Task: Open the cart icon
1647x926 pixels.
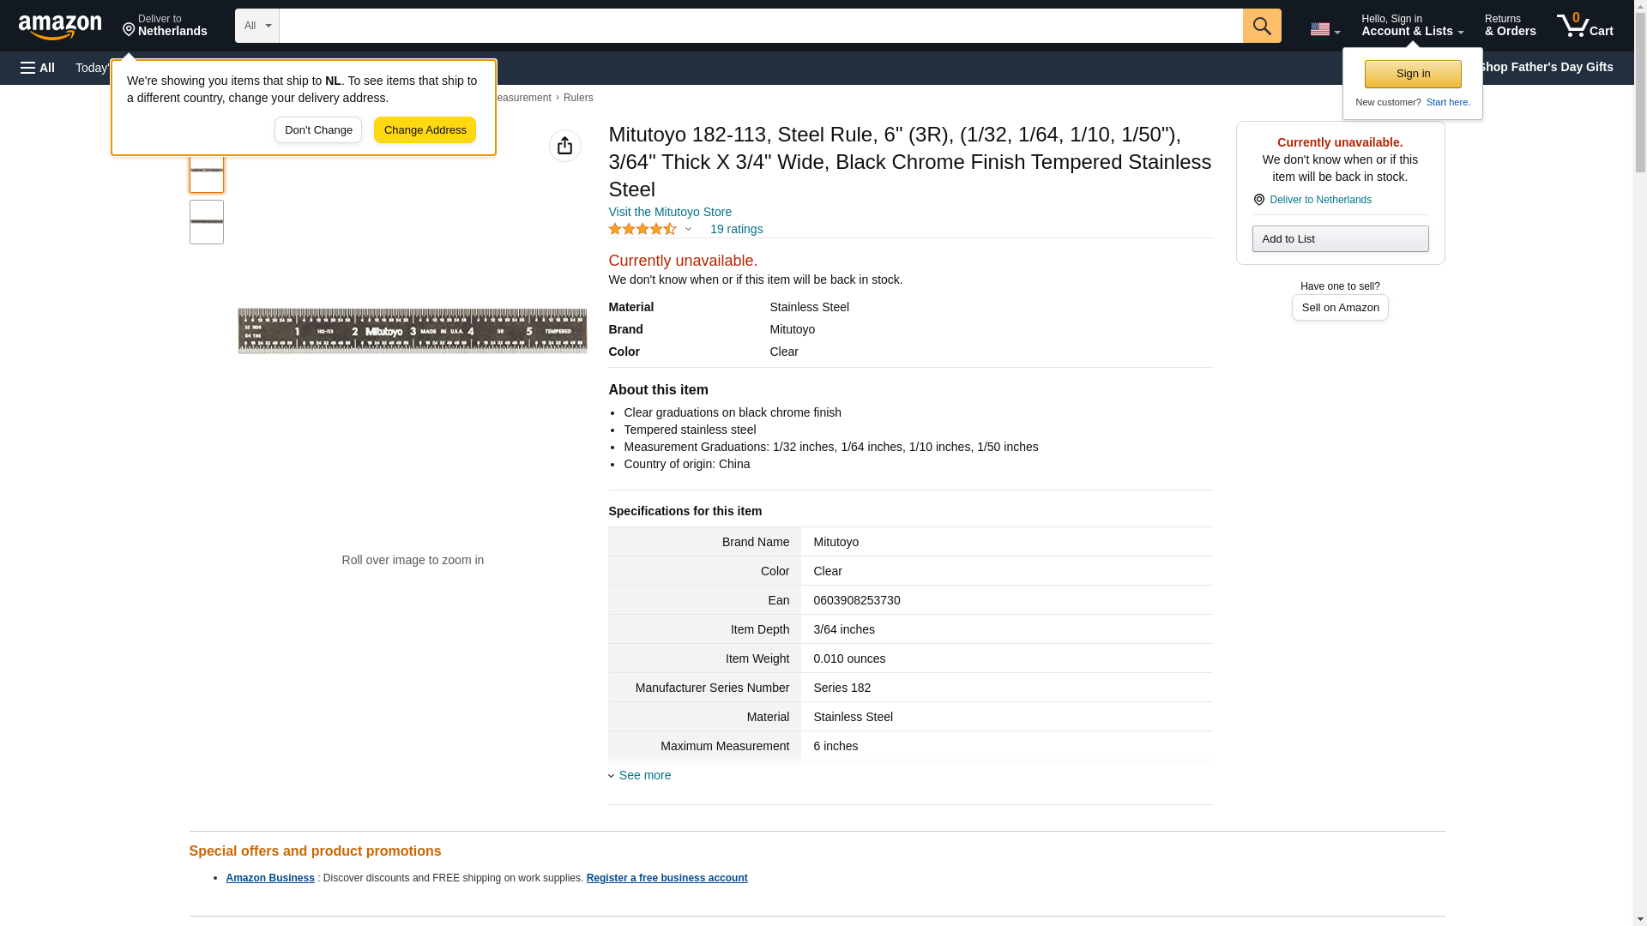Action: pyautogui.click(x=1584, y=26)
